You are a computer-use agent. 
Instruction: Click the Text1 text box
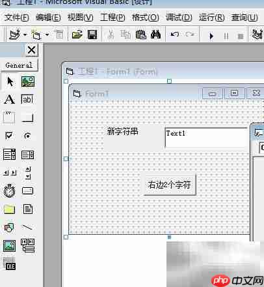click(x=206, y=138)
